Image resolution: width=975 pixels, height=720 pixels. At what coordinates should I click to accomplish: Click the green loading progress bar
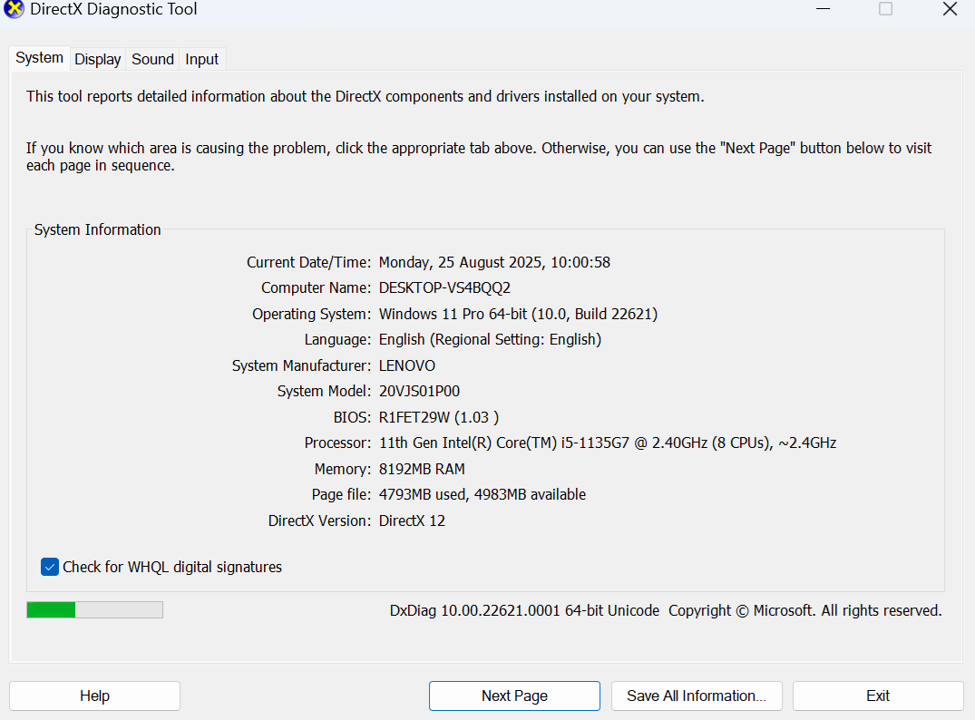pyautogui.click(x=94, y=610)
